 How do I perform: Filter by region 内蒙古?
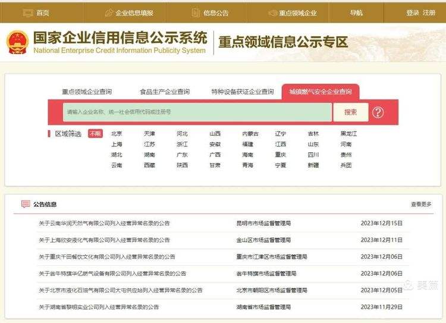250,133
